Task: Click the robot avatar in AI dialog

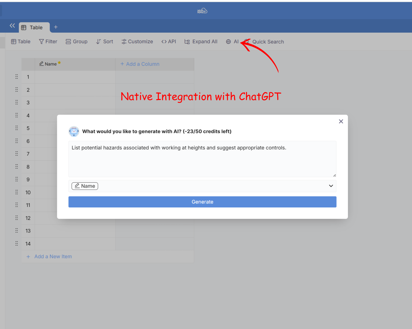Action: (x=74, y=131)
